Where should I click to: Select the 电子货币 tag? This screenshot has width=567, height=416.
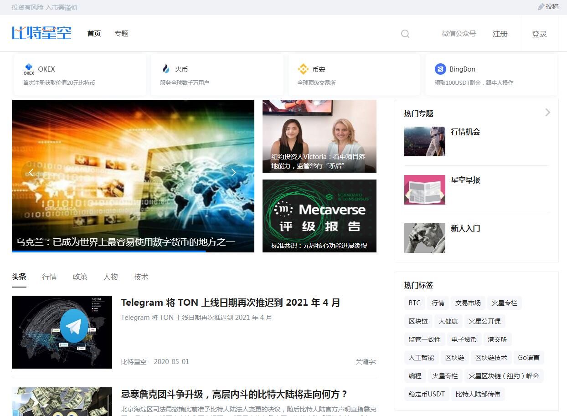(x=464, y=339)
